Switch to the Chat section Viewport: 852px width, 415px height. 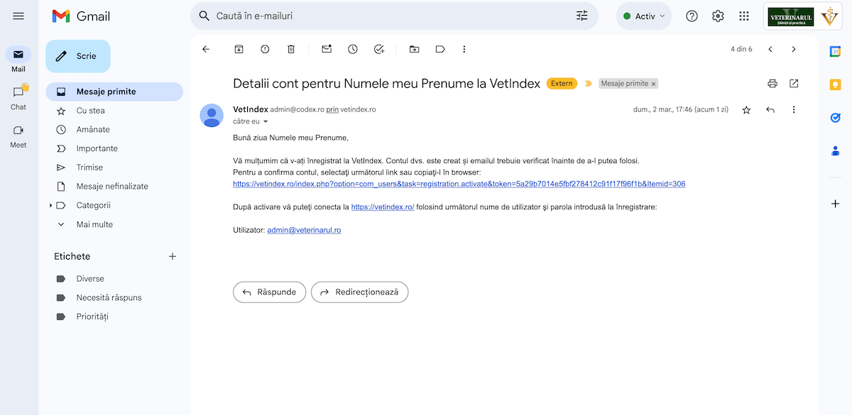tap(18, 96)
